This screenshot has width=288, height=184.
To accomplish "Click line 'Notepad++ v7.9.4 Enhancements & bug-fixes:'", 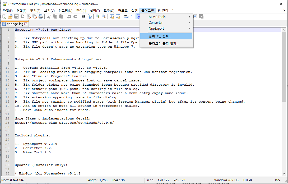I will (x=59, y=59).
